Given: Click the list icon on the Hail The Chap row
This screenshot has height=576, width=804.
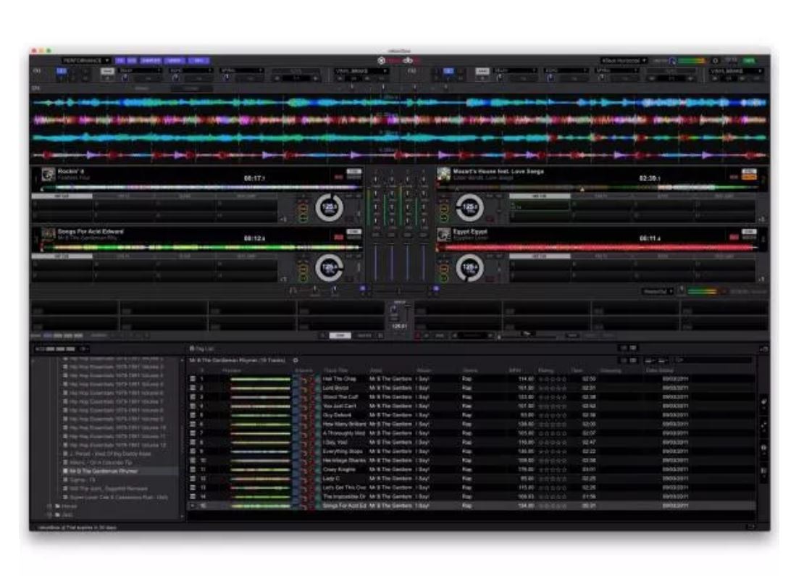Looking at the screenshot, I should click(193, 379).
